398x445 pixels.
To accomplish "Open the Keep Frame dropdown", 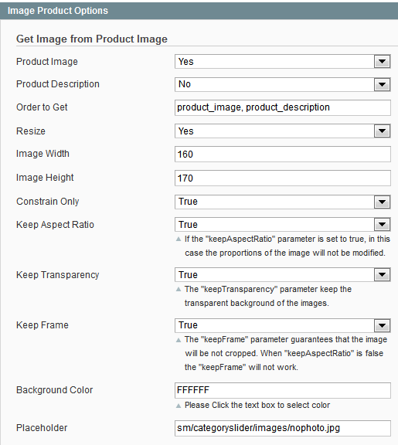I will point(282,325).
